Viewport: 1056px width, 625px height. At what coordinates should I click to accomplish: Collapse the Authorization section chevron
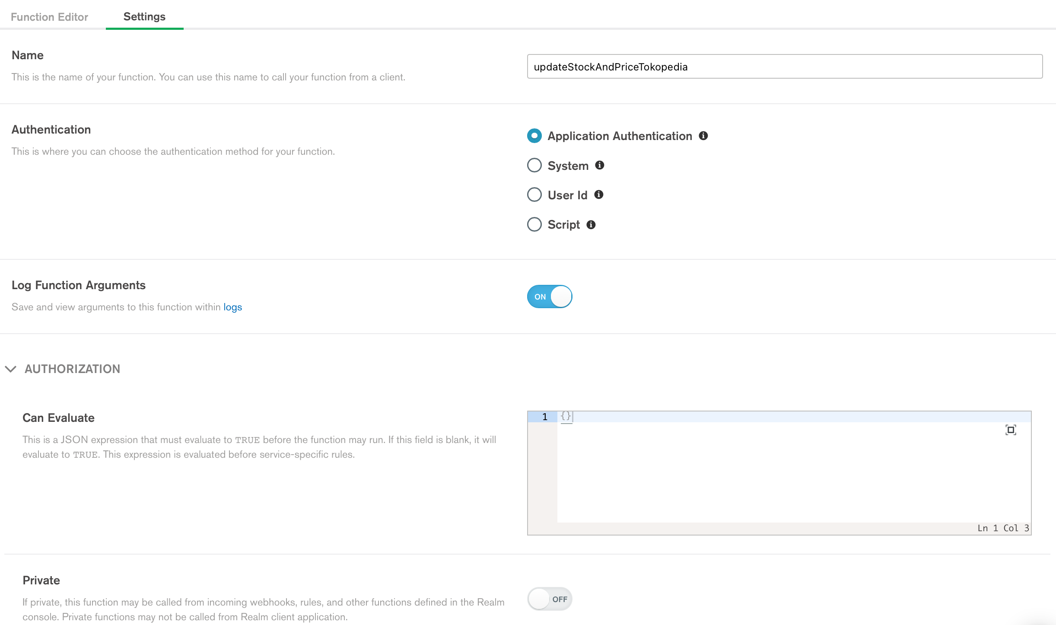point(11,369)
